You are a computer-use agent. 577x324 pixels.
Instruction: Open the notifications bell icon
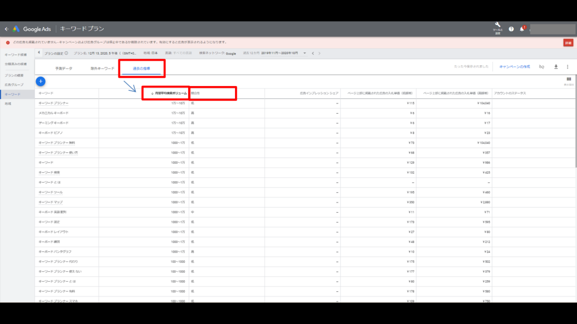(x=522, y=29)
